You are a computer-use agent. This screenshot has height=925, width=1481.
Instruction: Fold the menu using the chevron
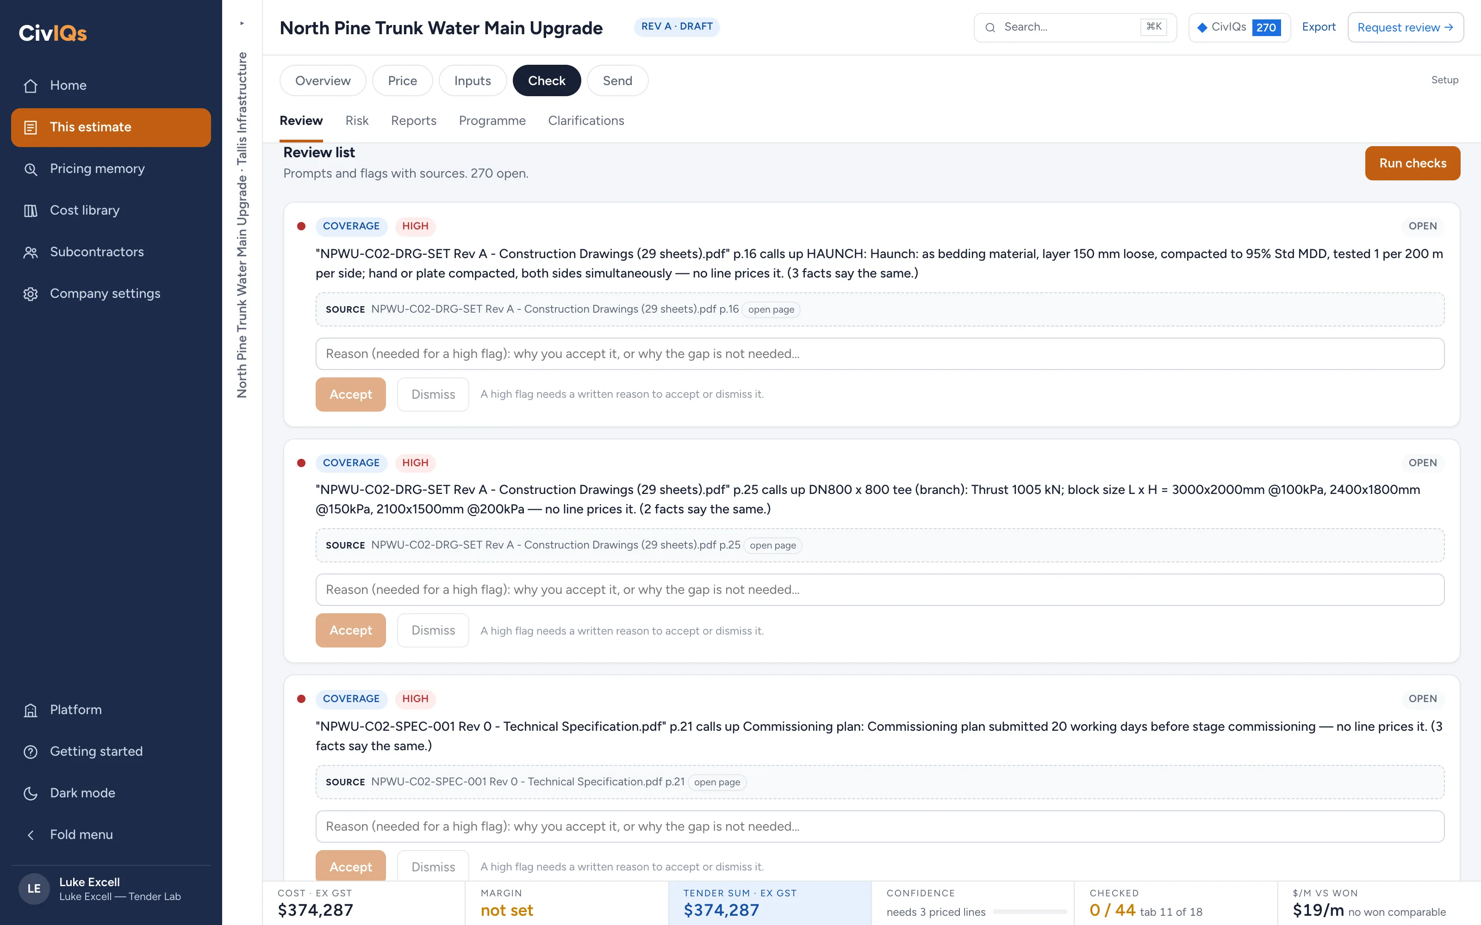31,834
